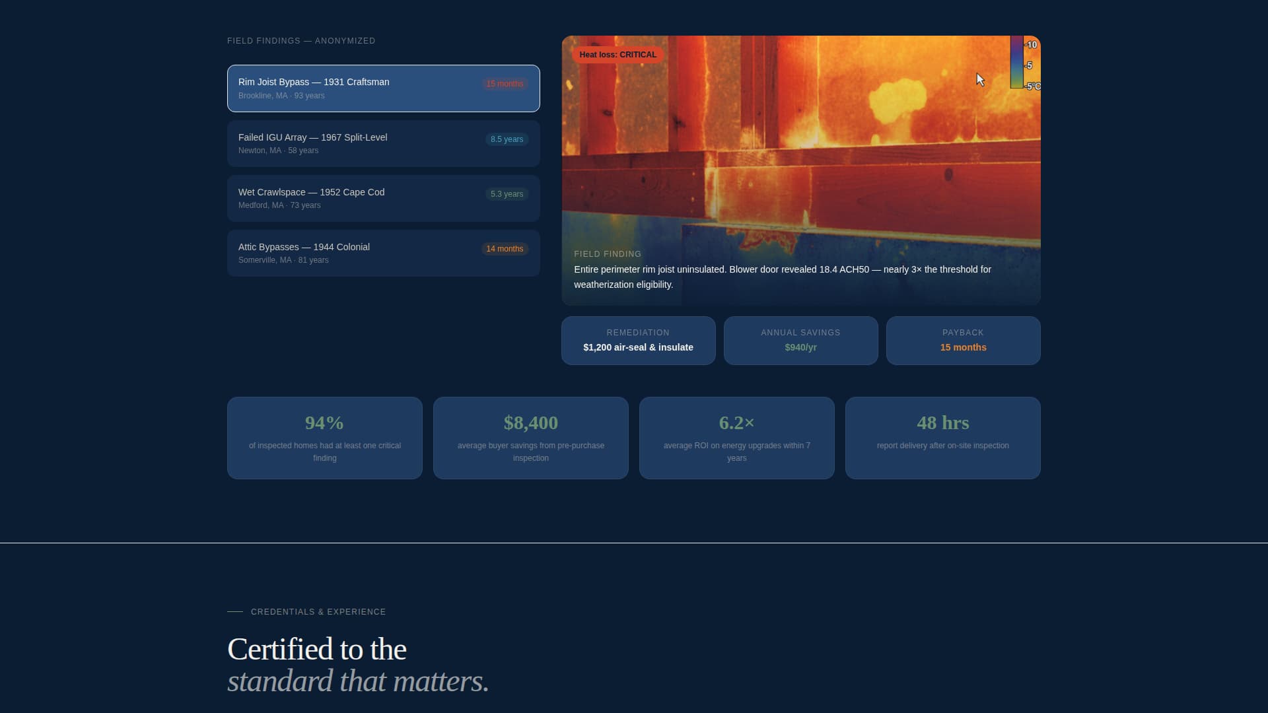The height and width of the screenshot is (713, 1268).
Task: Click the PAYBACK 15 months card
Action: pyautogui.click(x=962, y=340)
